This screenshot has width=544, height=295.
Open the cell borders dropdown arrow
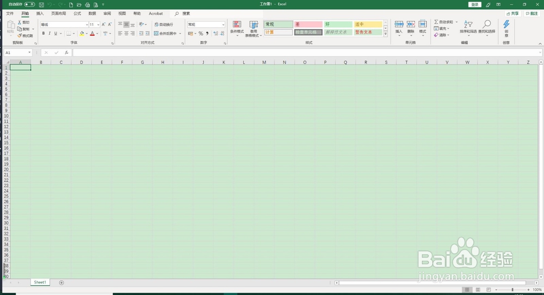coord(74,34)
